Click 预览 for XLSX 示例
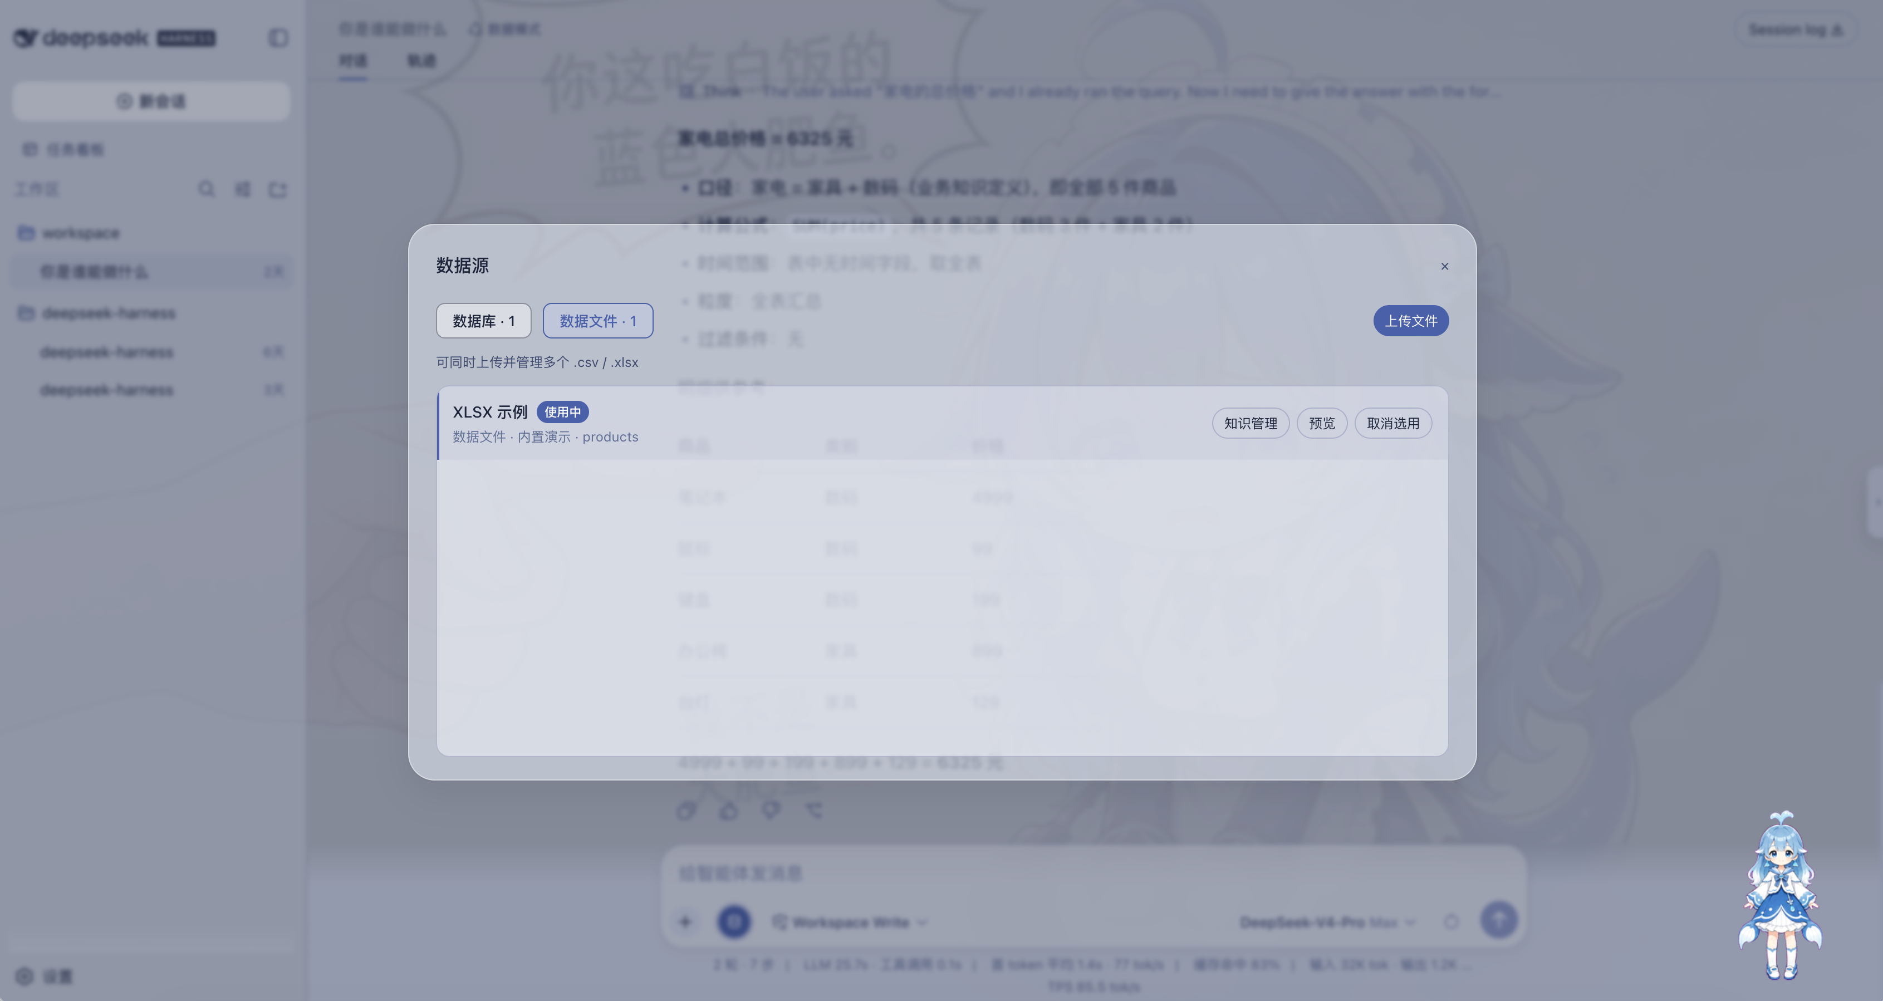 click(1322, 423)
